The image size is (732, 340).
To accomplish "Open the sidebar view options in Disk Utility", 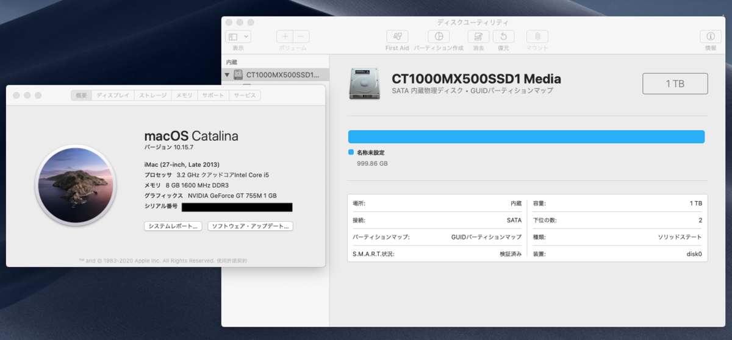I will point(238,37).
